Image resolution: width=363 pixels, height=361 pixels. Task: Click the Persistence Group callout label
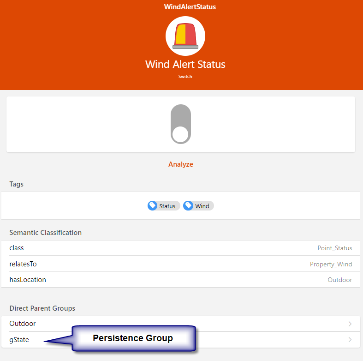tap(133, 338)
